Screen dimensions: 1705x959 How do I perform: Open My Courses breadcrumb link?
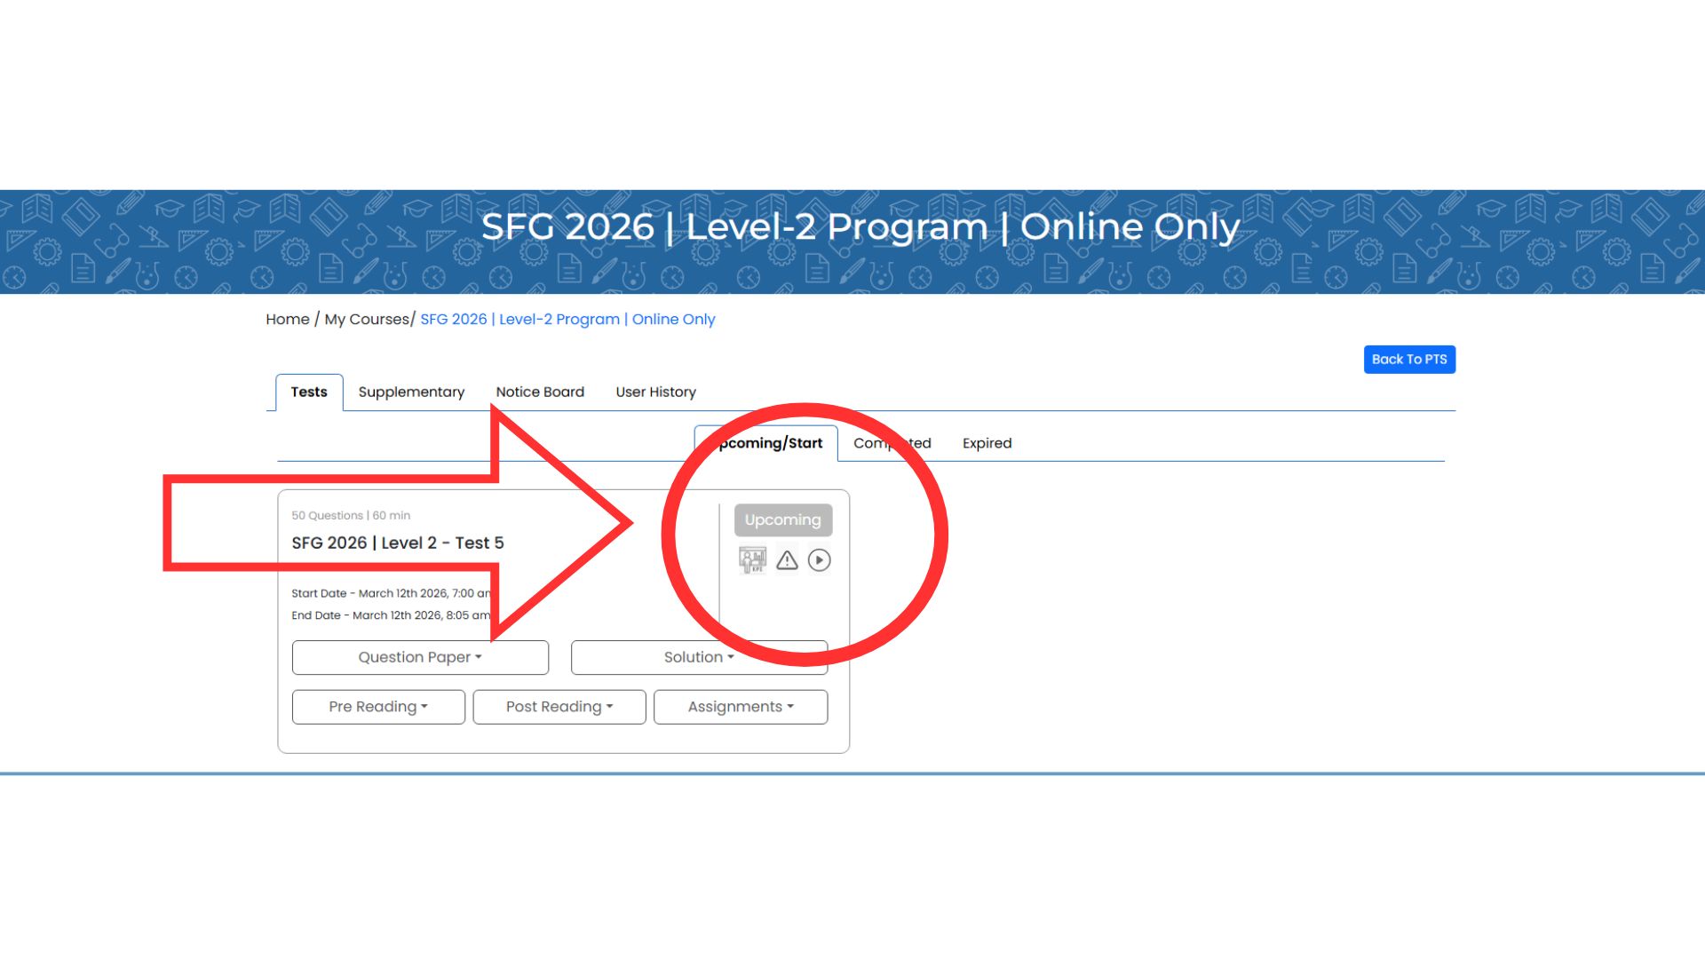(366, 320)
